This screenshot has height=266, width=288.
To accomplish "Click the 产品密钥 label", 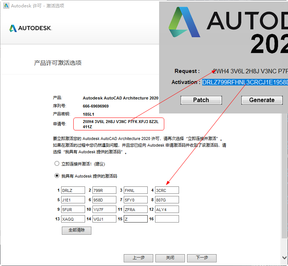I will click(x=62, y=114).
